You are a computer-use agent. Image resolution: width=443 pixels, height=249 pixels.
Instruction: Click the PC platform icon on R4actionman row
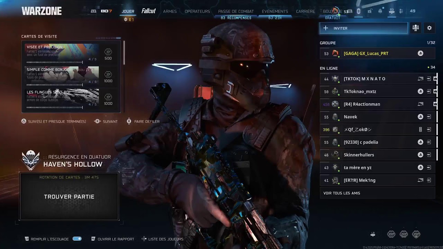click(x=421, y=104)
